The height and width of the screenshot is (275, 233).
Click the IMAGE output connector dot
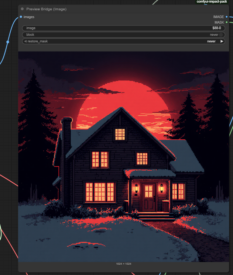pyautogui.click(x=226, y=17)
